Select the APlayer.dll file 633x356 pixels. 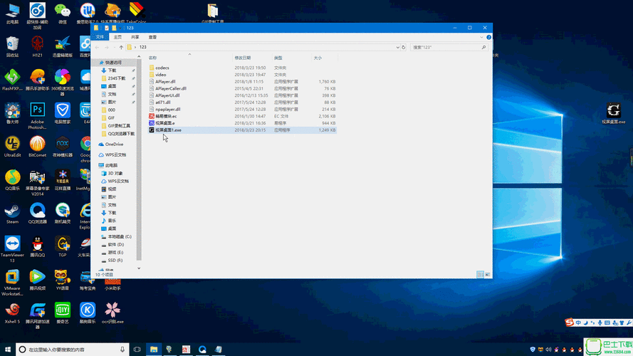click(165, 82)
